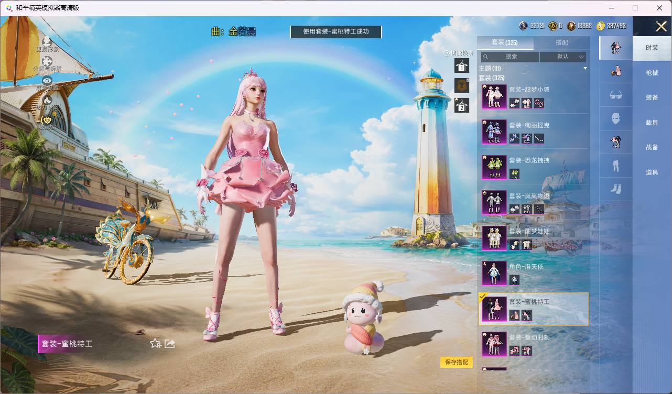Toggle the 快捷换装 help circle
Viewport: 672px width, 394px height.
point(447,53)
